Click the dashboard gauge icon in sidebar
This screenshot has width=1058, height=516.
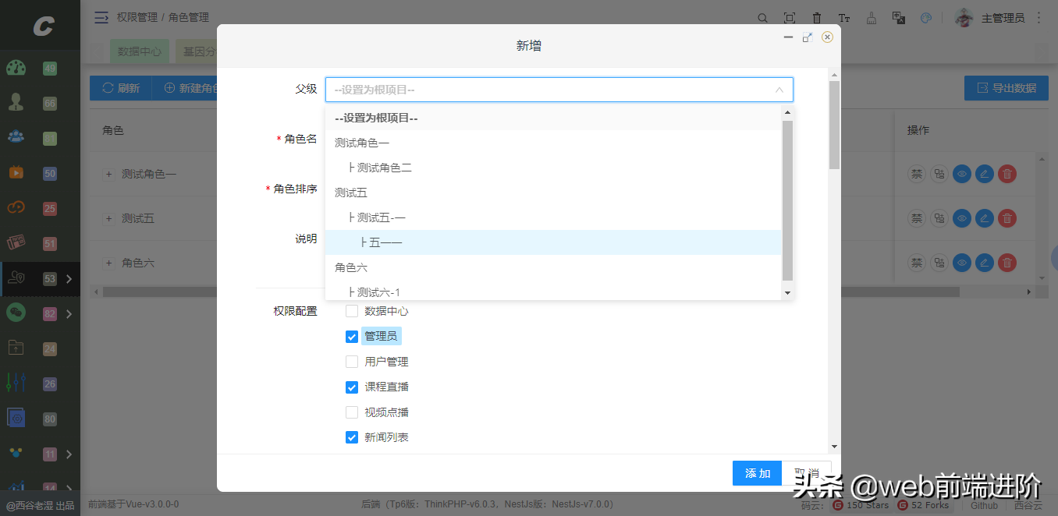coord(16,69)
